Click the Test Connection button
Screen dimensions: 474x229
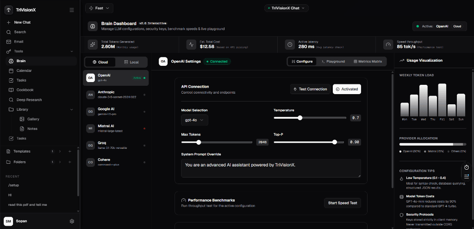point(310,89)
